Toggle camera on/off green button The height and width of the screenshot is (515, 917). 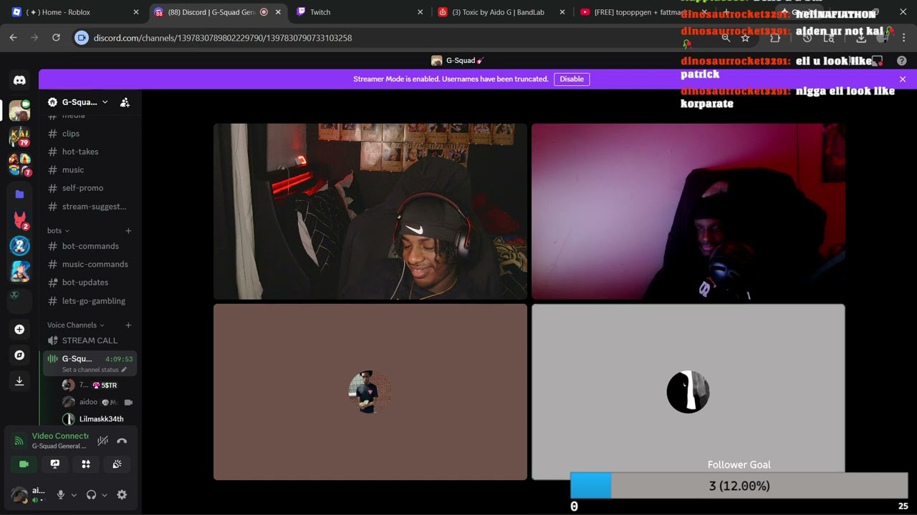point(24,464)
